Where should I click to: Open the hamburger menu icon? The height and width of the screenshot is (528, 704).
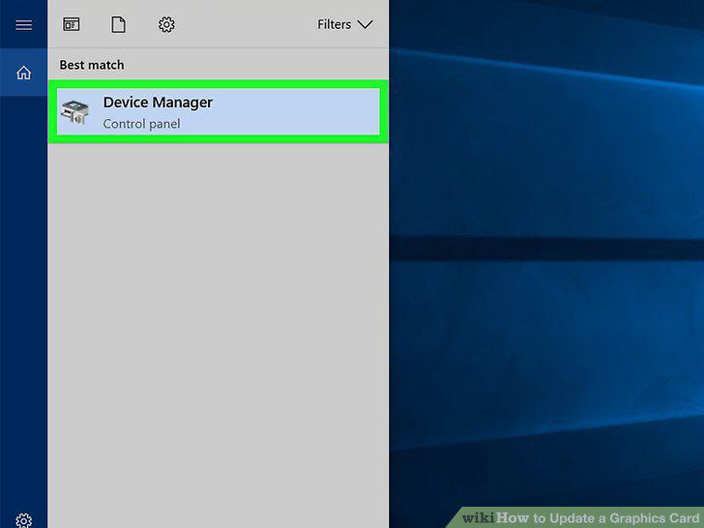[24, 25]
